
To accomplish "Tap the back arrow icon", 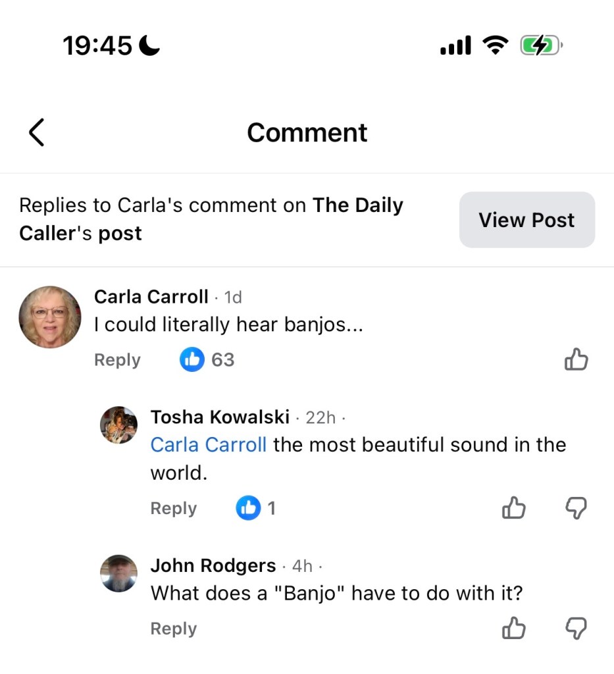I will tap(37, 132).
